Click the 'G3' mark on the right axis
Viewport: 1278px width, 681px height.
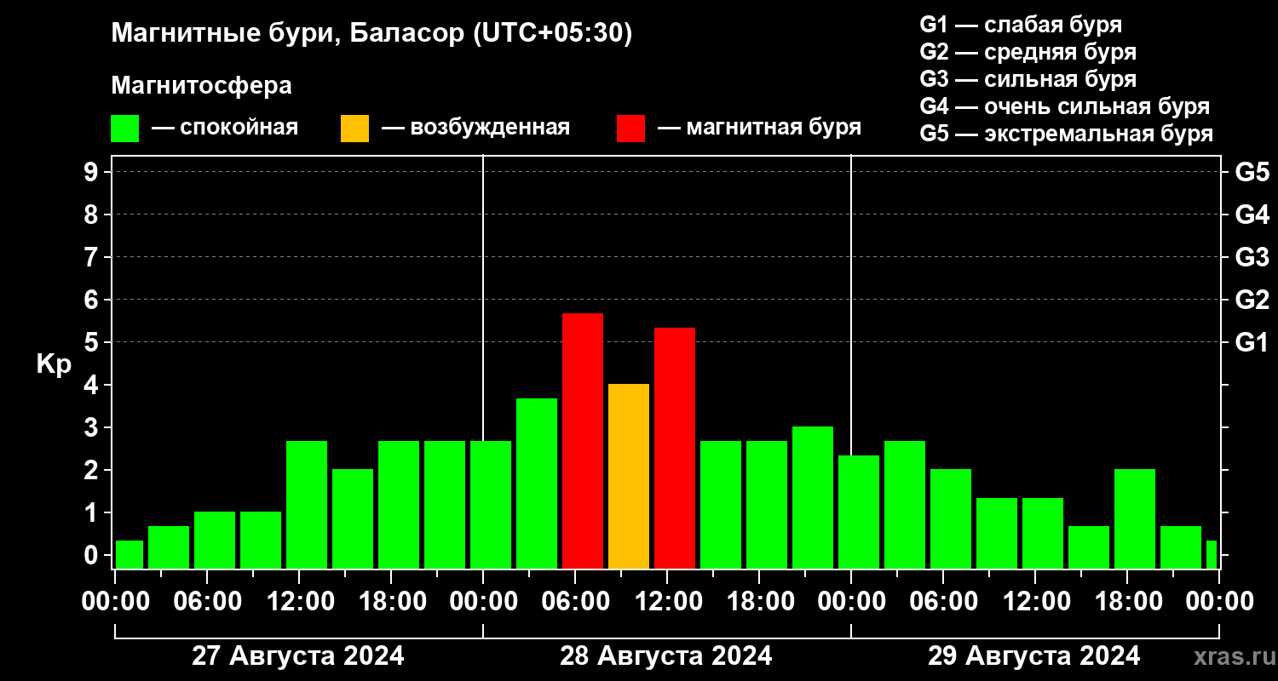pyautogui.click(x=1252, y=257)
